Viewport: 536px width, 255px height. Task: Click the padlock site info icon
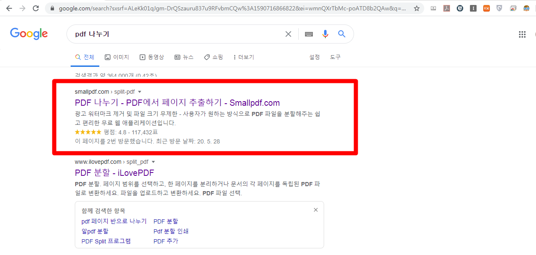tap(52, 8)
